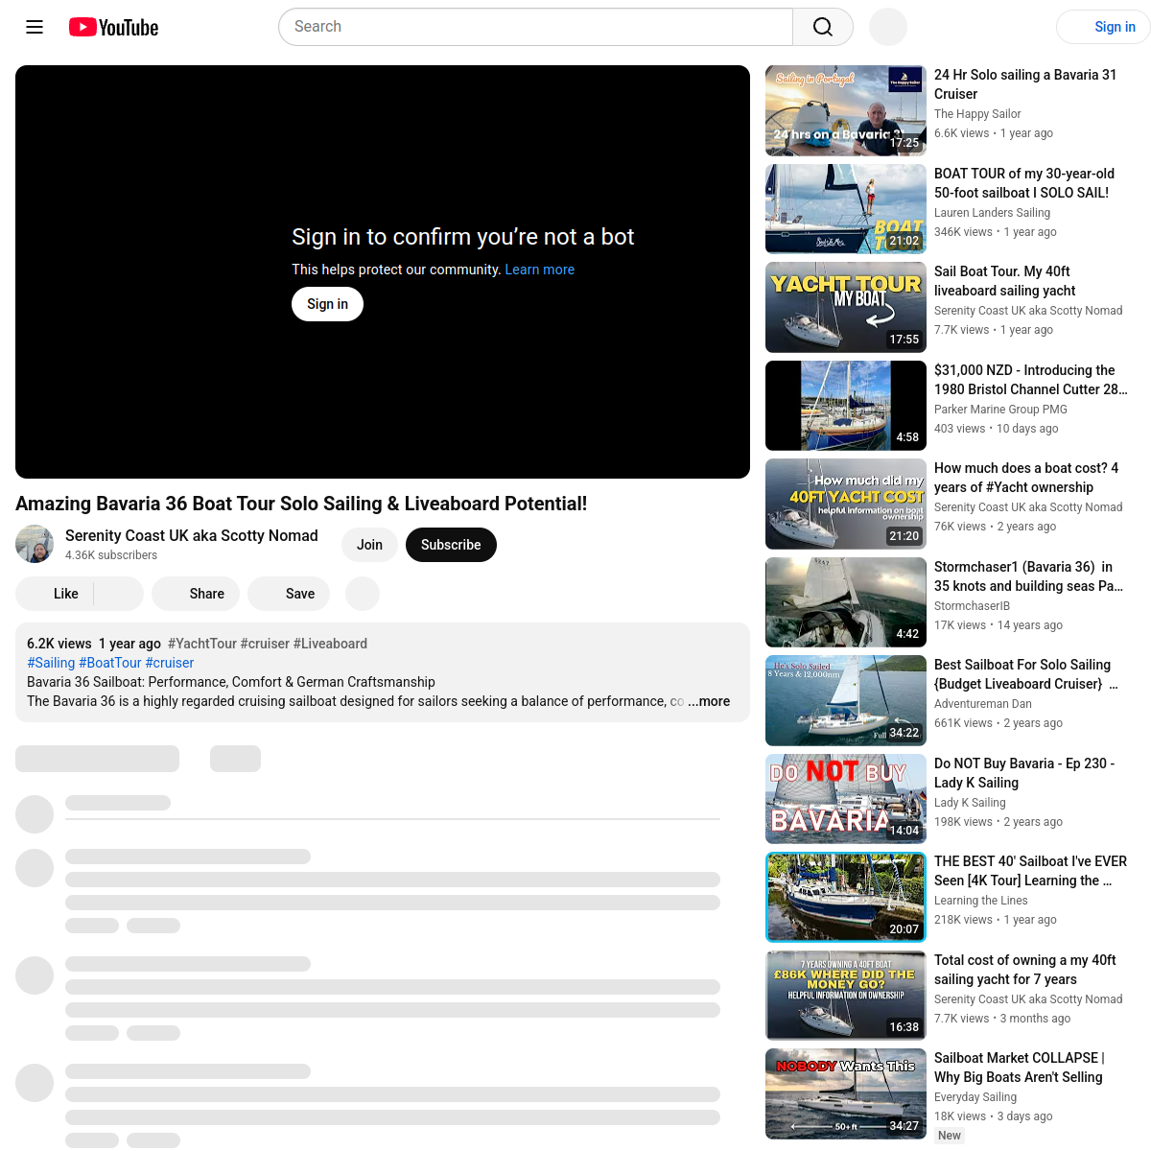Click the Serenity Coast channel avatar
Image resolution: width=1151 pixels, height=1151 pixels.
35,544
